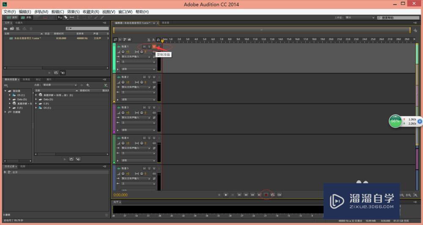The width and height of the screenshot is (423, 225).
Task: Click loop playback icon in Files panel
Action: (56, 73)
